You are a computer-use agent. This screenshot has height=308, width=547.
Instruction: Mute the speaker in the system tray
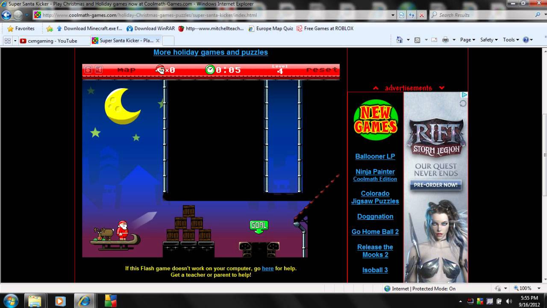509,300
